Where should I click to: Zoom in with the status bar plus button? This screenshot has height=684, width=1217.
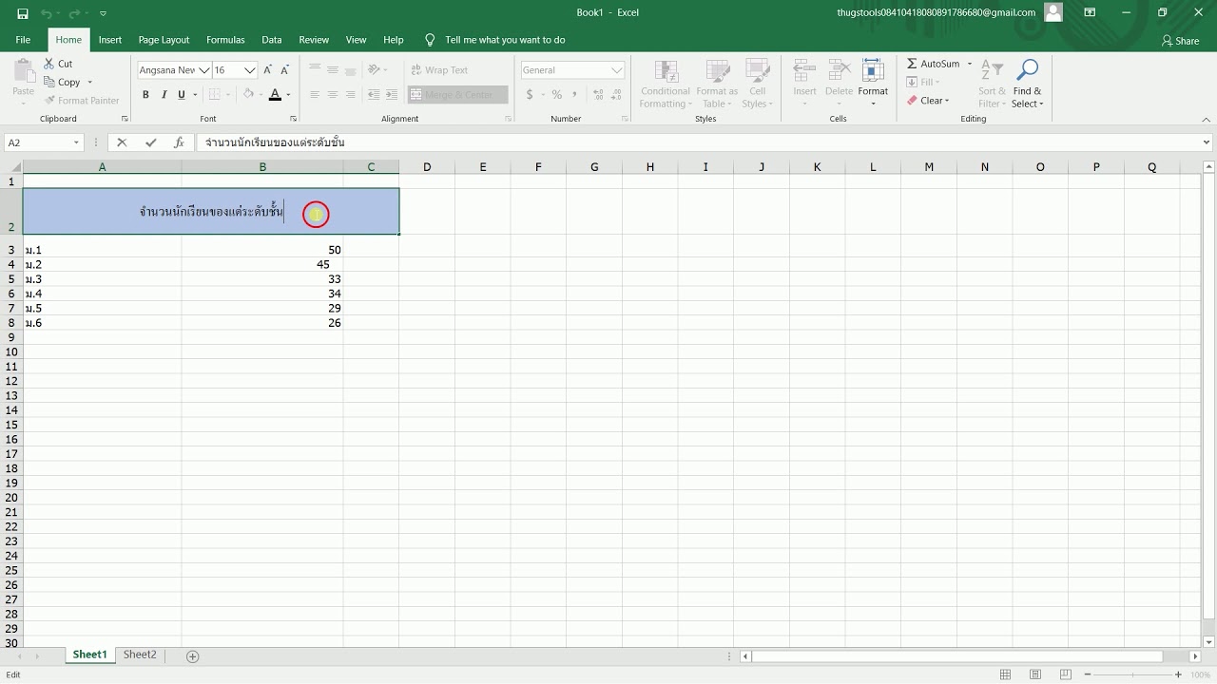(x=1177, y=675)
